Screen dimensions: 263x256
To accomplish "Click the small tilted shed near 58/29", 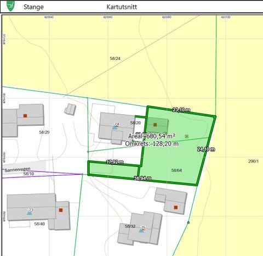I will (70, 109).
